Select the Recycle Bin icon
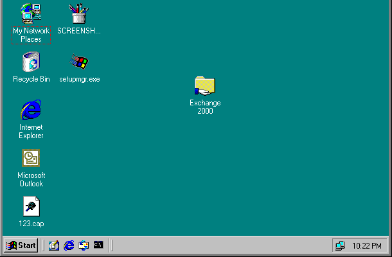 coord(31,62)
